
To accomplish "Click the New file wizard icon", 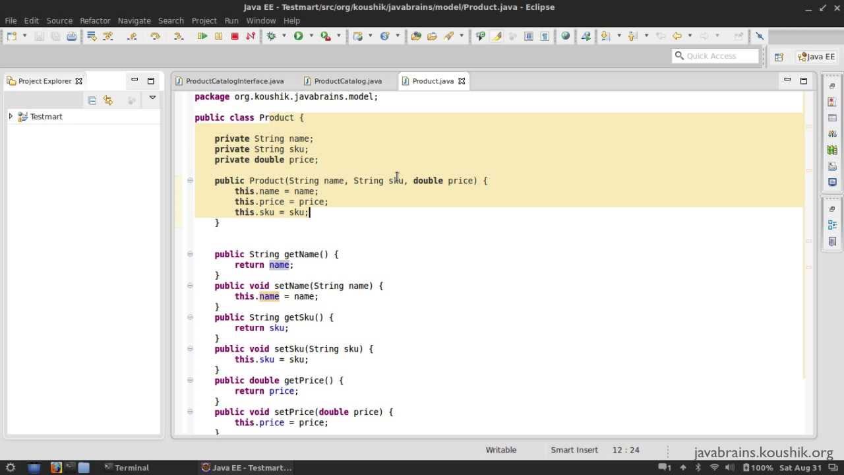I will [12, 36].
